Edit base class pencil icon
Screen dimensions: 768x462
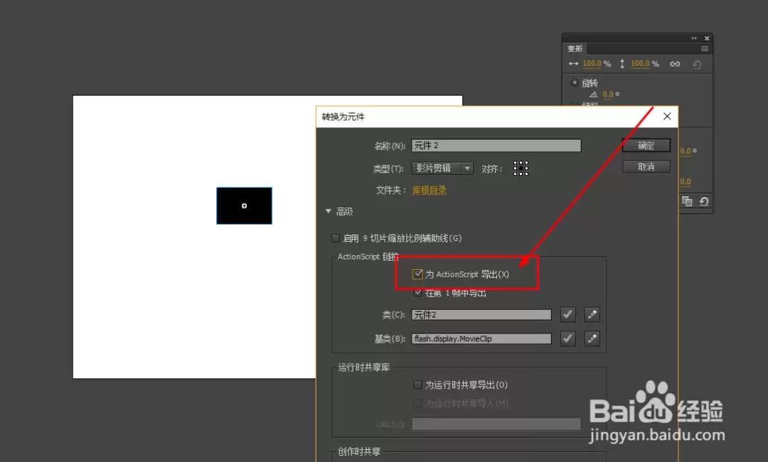click(592, 338)
